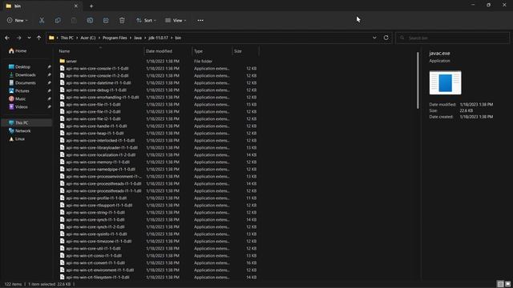This screenshot has height=288, width=513.
Task: Click the Delete trash can icon
Action: point(122,20)
